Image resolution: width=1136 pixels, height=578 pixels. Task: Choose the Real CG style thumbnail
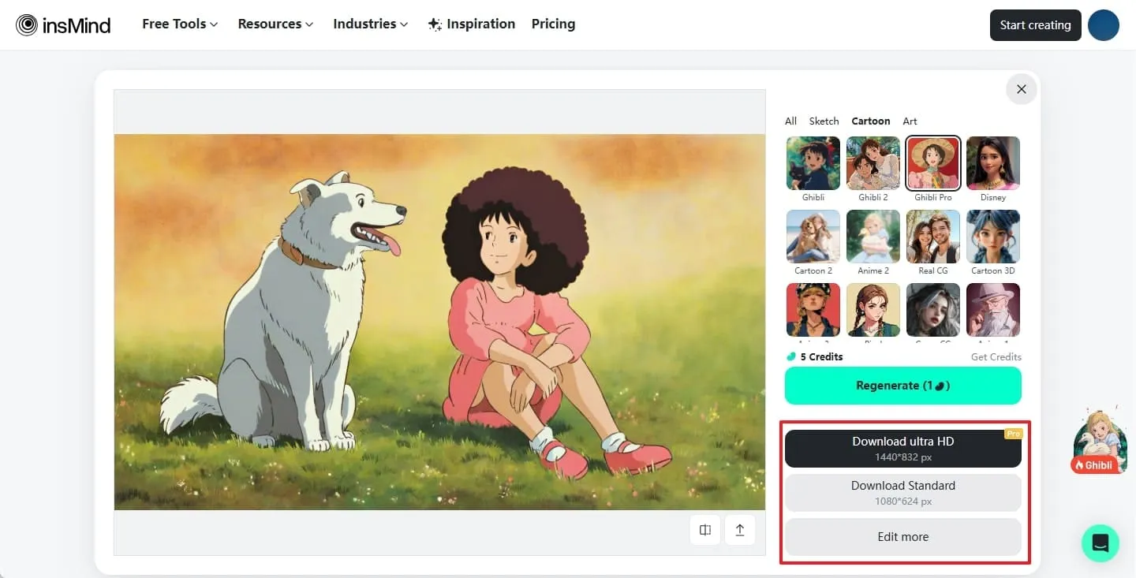pyautogui.click(x=933, y=237)
